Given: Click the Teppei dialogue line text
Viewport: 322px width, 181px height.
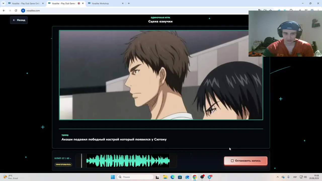Looking at the screenshot, I should (114, 139).
